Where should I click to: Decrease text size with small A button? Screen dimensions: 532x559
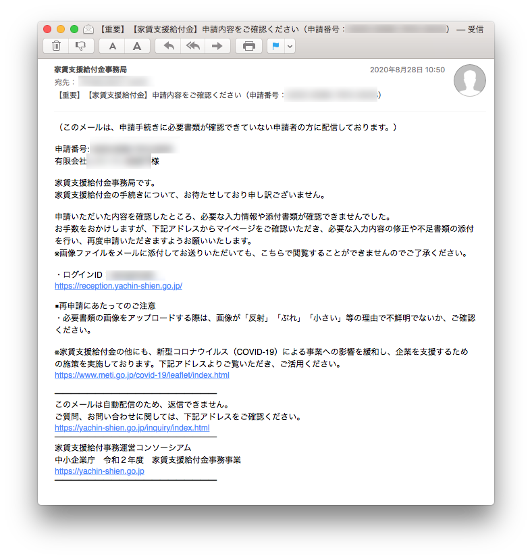pos(113,46)
